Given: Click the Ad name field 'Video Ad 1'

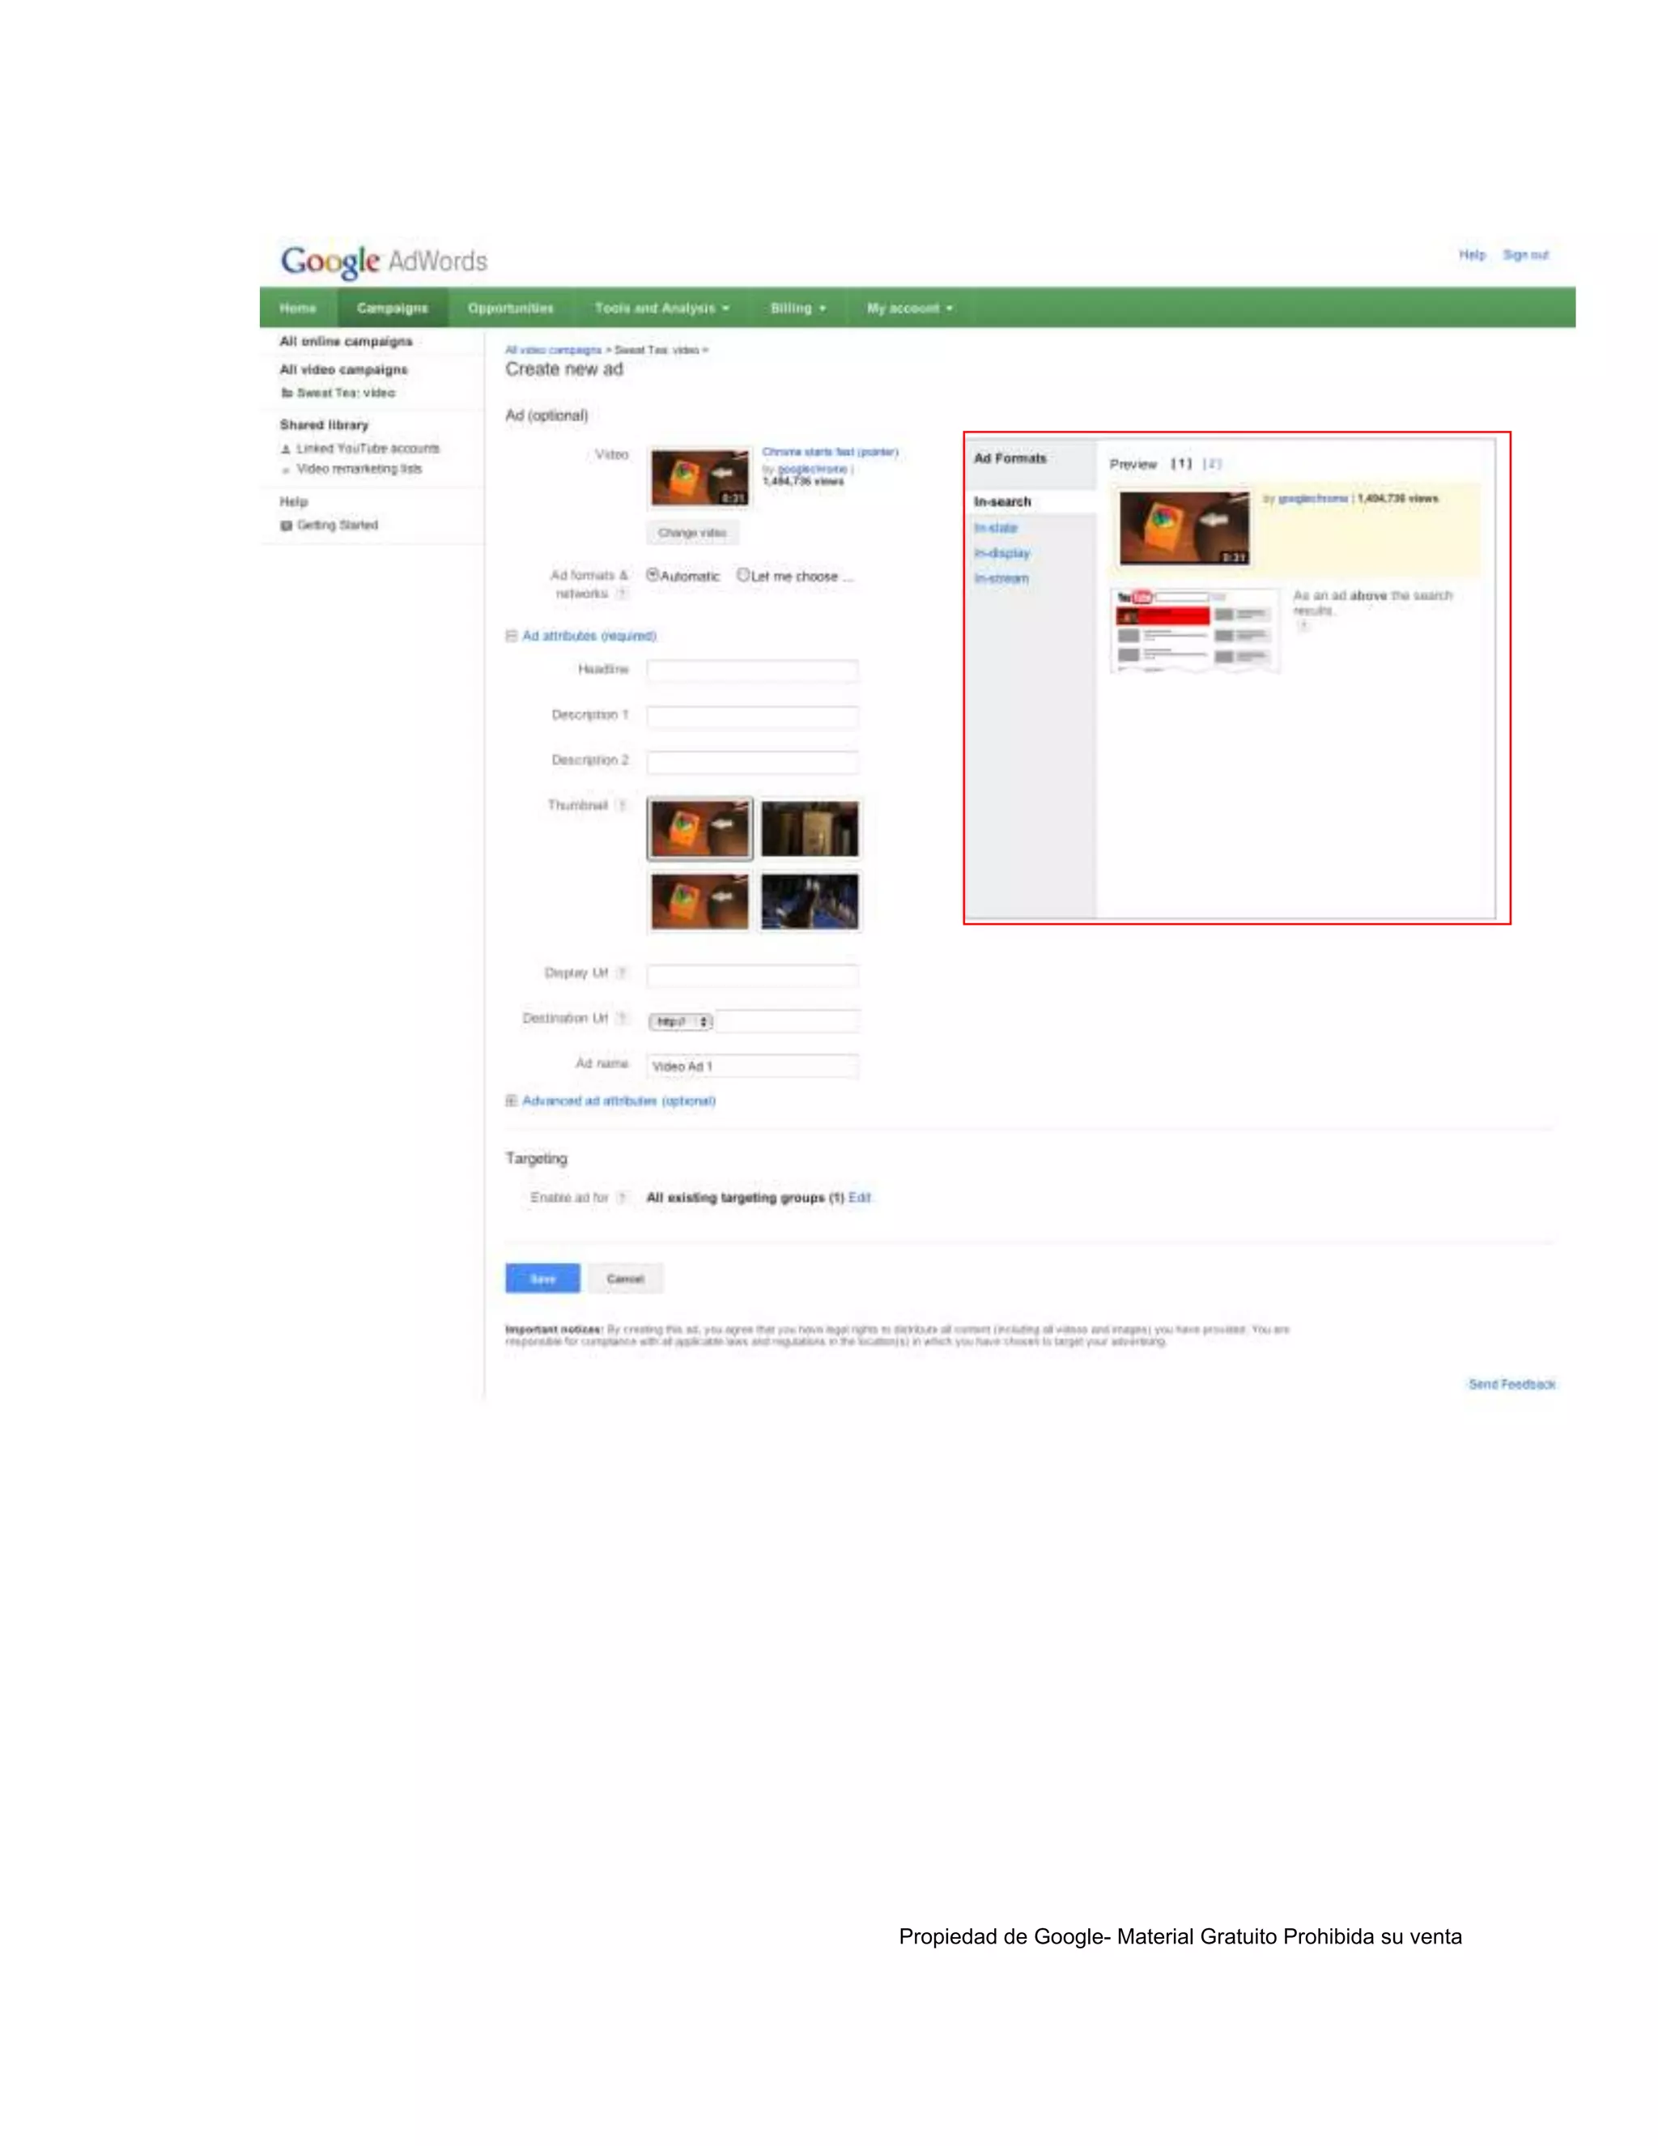Looking at the screenshot, I should tap(752, 1067).
